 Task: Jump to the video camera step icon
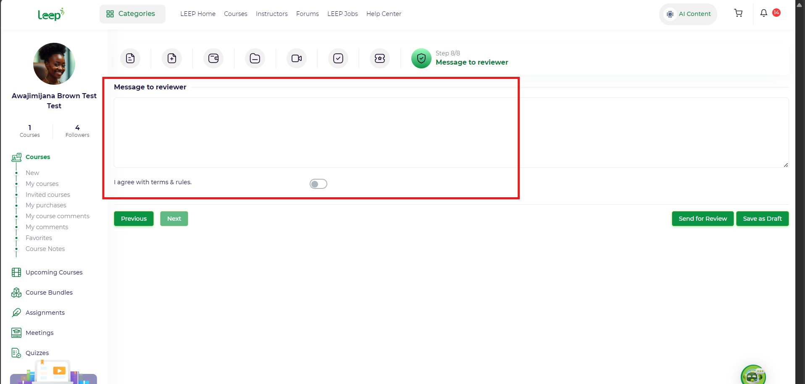click(x=297, y=58)
